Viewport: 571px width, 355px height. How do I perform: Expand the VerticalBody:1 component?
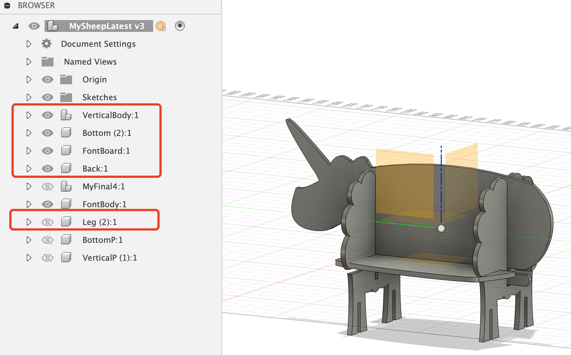click(x=29, y=115)
